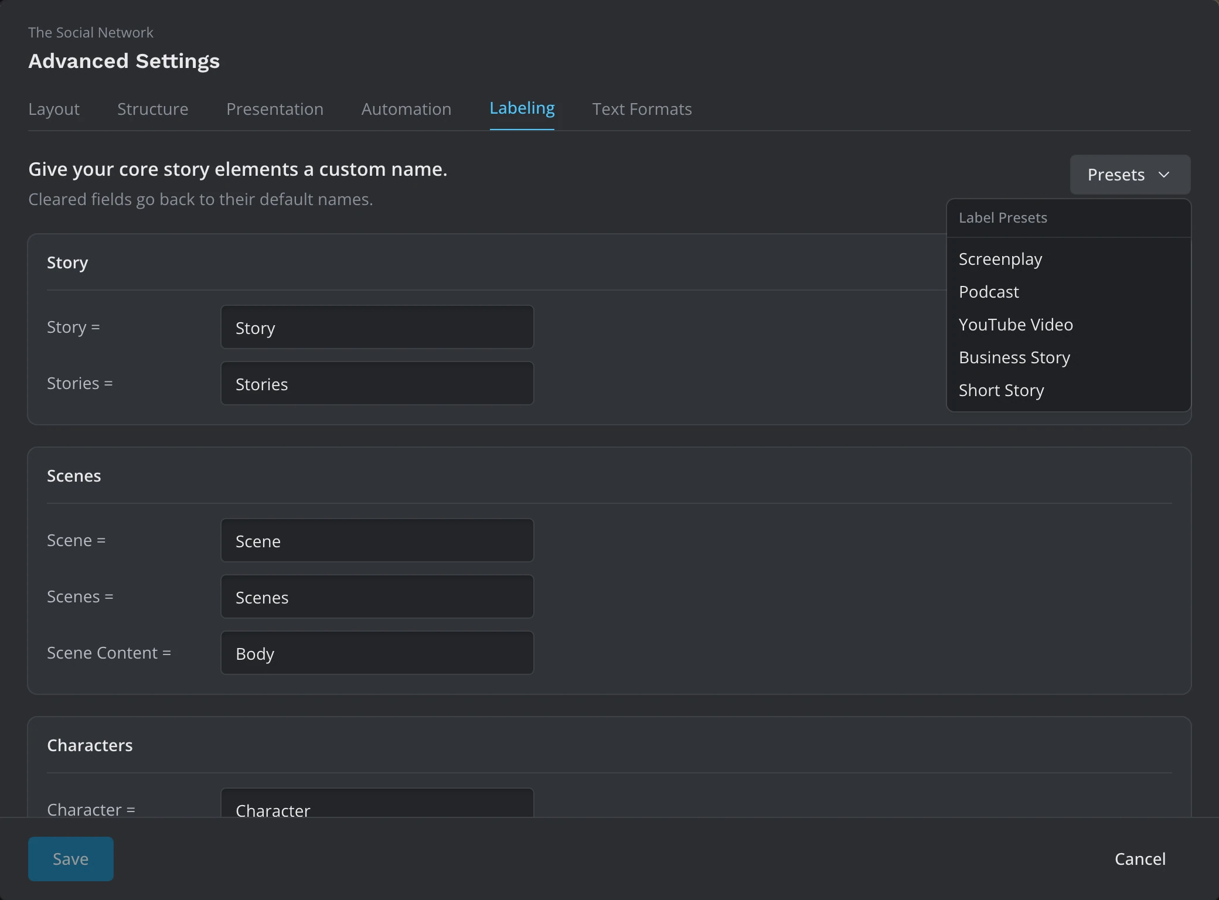1219x900 pixels.
Task: Open the Automation tab
Action: coord(406,109)
